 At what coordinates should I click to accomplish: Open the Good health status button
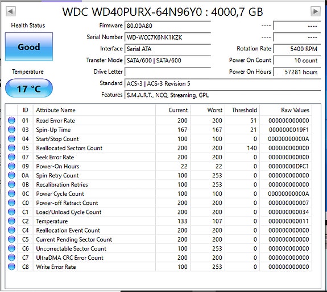pos(29,46)
